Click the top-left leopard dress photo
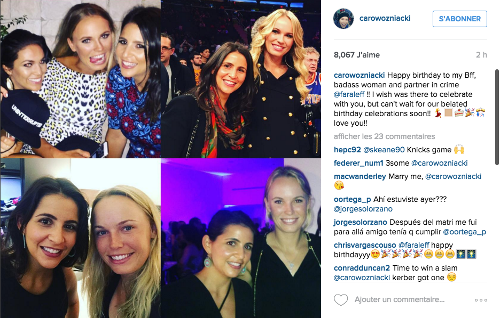This screenshot has height=318, width=500. click(x=80, y=79)
